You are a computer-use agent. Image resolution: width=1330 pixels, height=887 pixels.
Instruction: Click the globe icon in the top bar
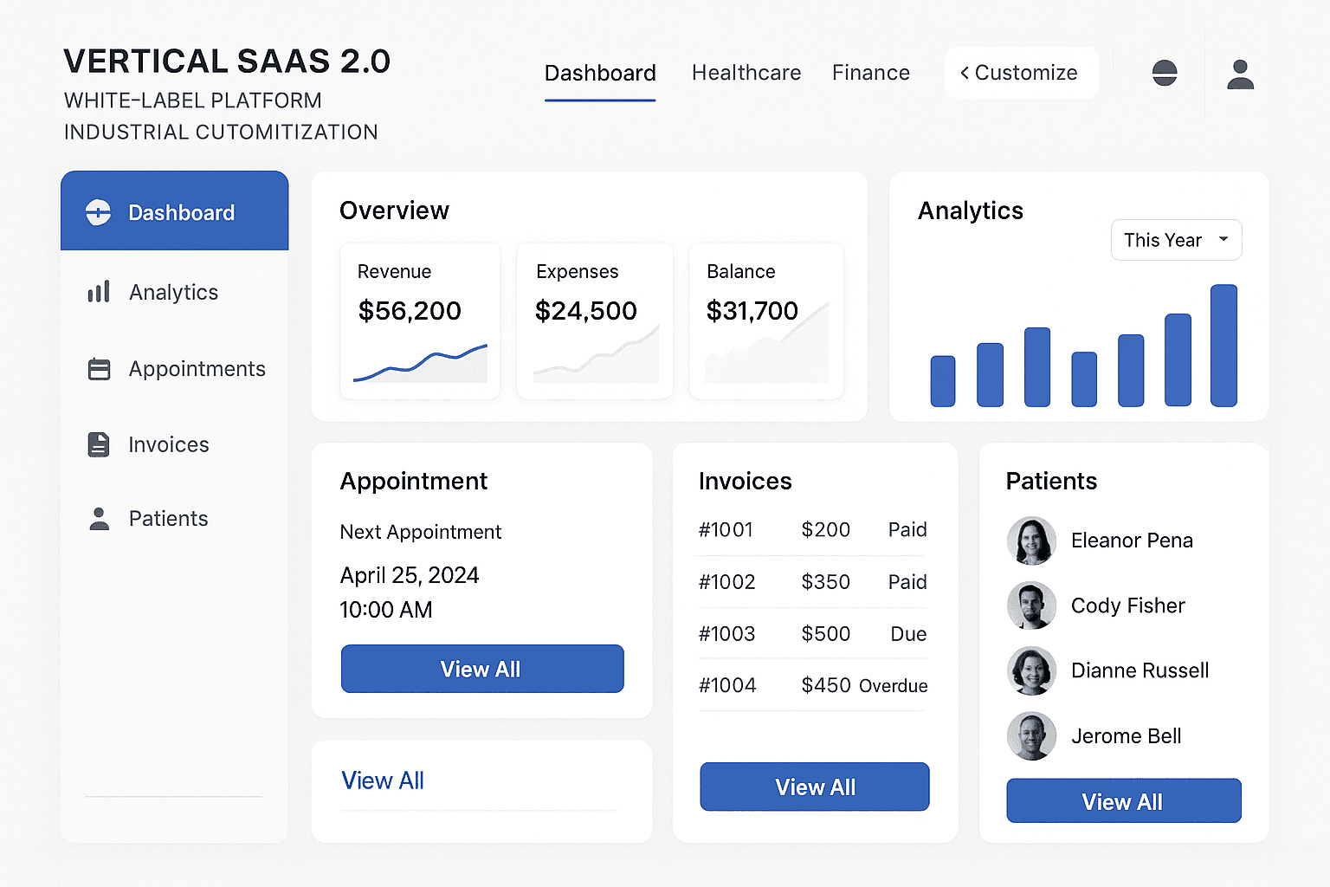[x=1164, y=73]
